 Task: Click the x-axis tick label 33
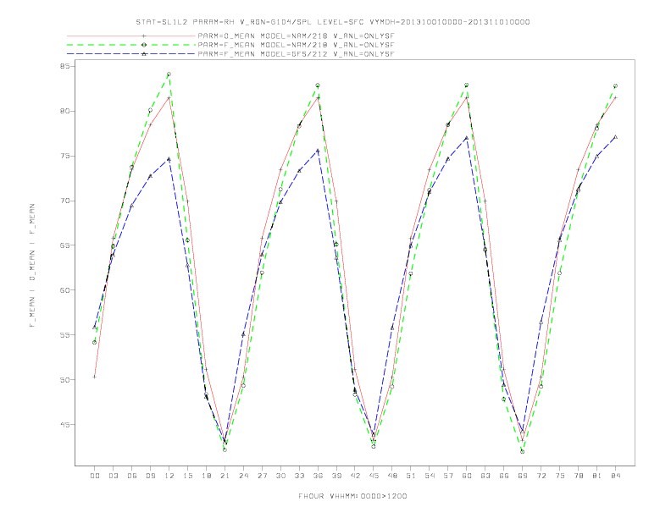299,476
